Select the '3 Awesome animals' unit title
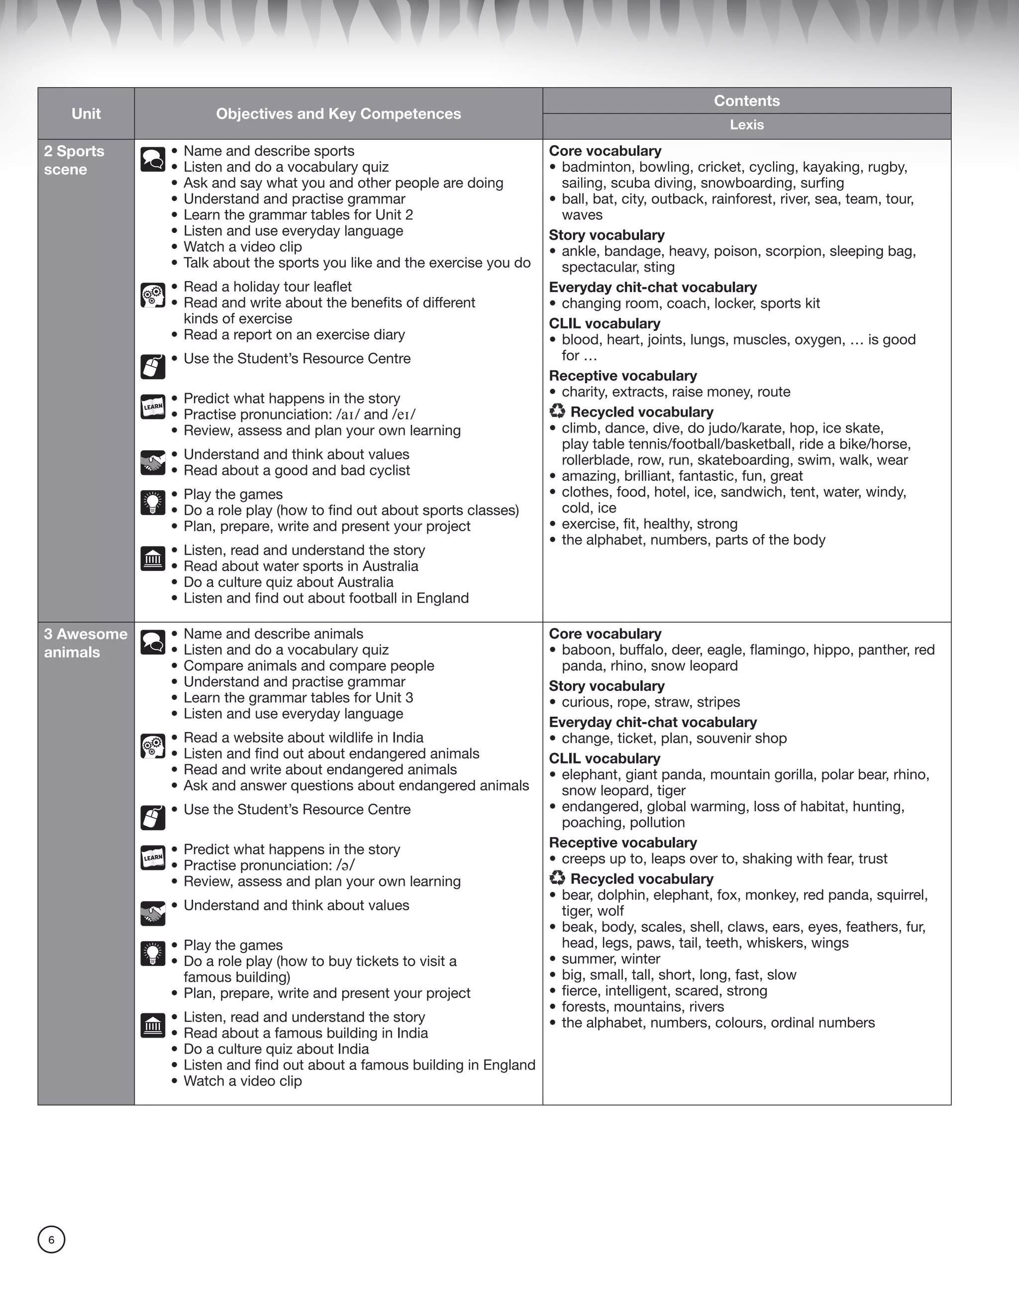 85,643
